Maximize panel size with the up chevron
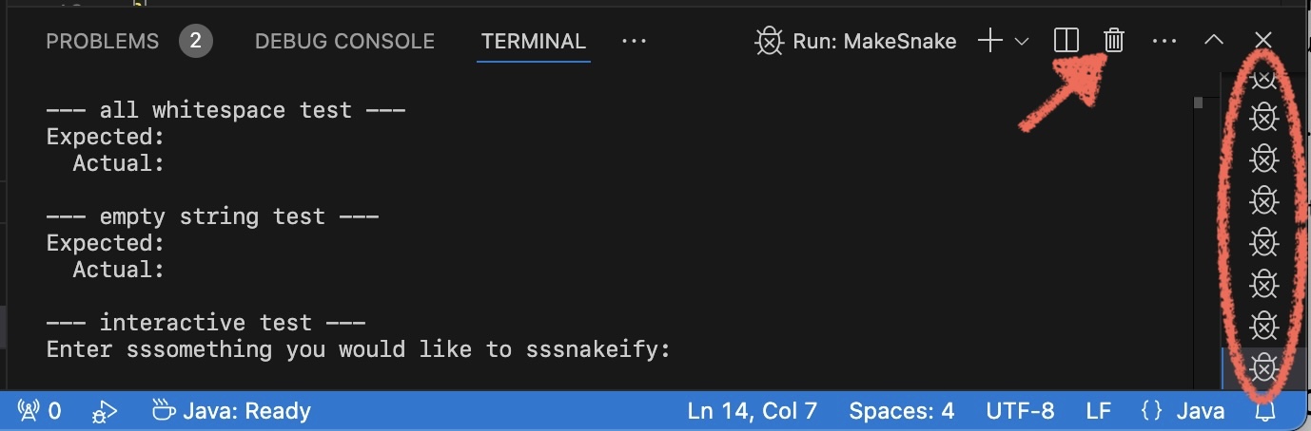The height and width of the screenshot is (431, 1311). click(x=1213, y=41)
